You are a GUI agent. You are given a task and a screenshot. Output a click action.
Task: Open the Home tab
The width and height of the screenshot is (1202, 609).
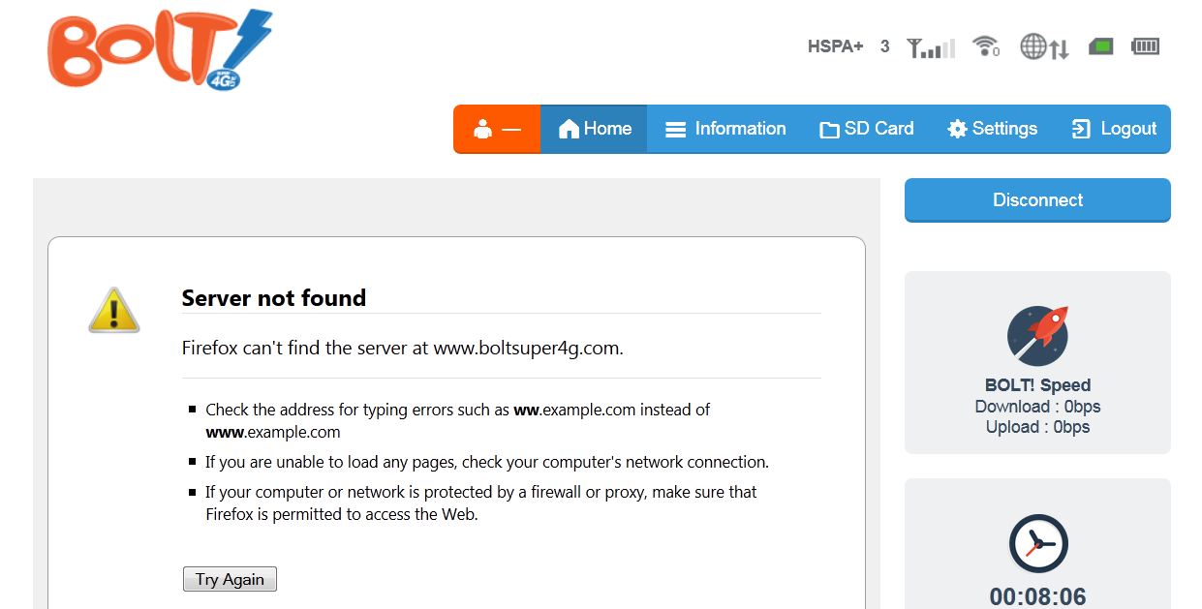594,129
